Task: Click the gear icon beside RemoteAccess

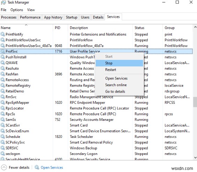Action: click(2, 80)
